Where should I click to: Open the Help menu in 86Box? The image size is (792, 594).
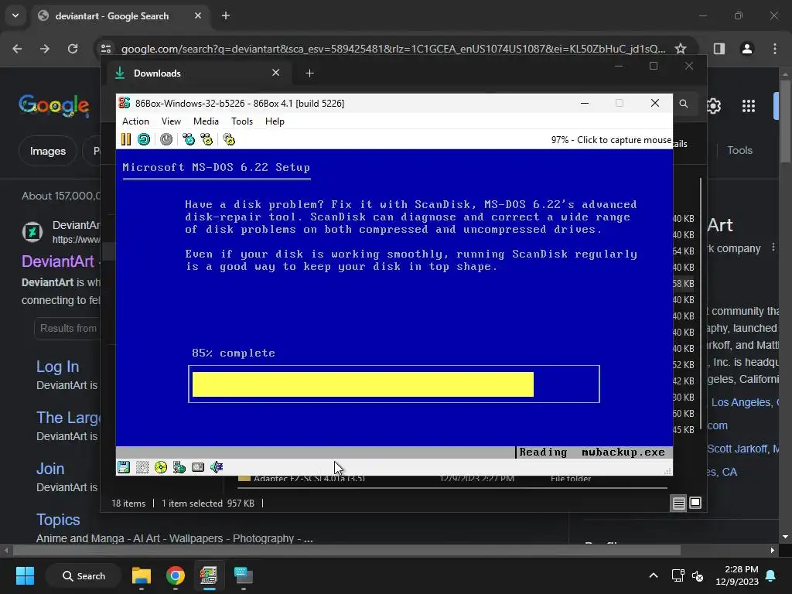[x=275, y=121]
